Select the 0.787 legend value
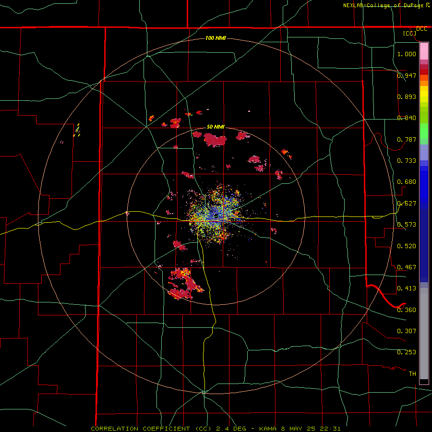Screen dimensions: 432x432 coord(407,139)
